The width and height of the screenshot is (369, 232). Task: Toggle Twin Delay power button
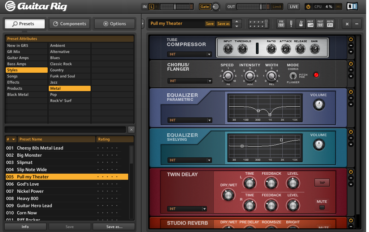[x=351, y=171]
